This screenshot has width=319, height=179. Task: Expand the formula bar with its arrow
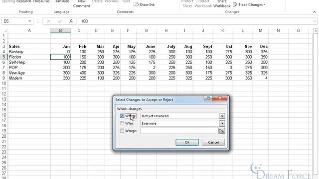(315, 21)
